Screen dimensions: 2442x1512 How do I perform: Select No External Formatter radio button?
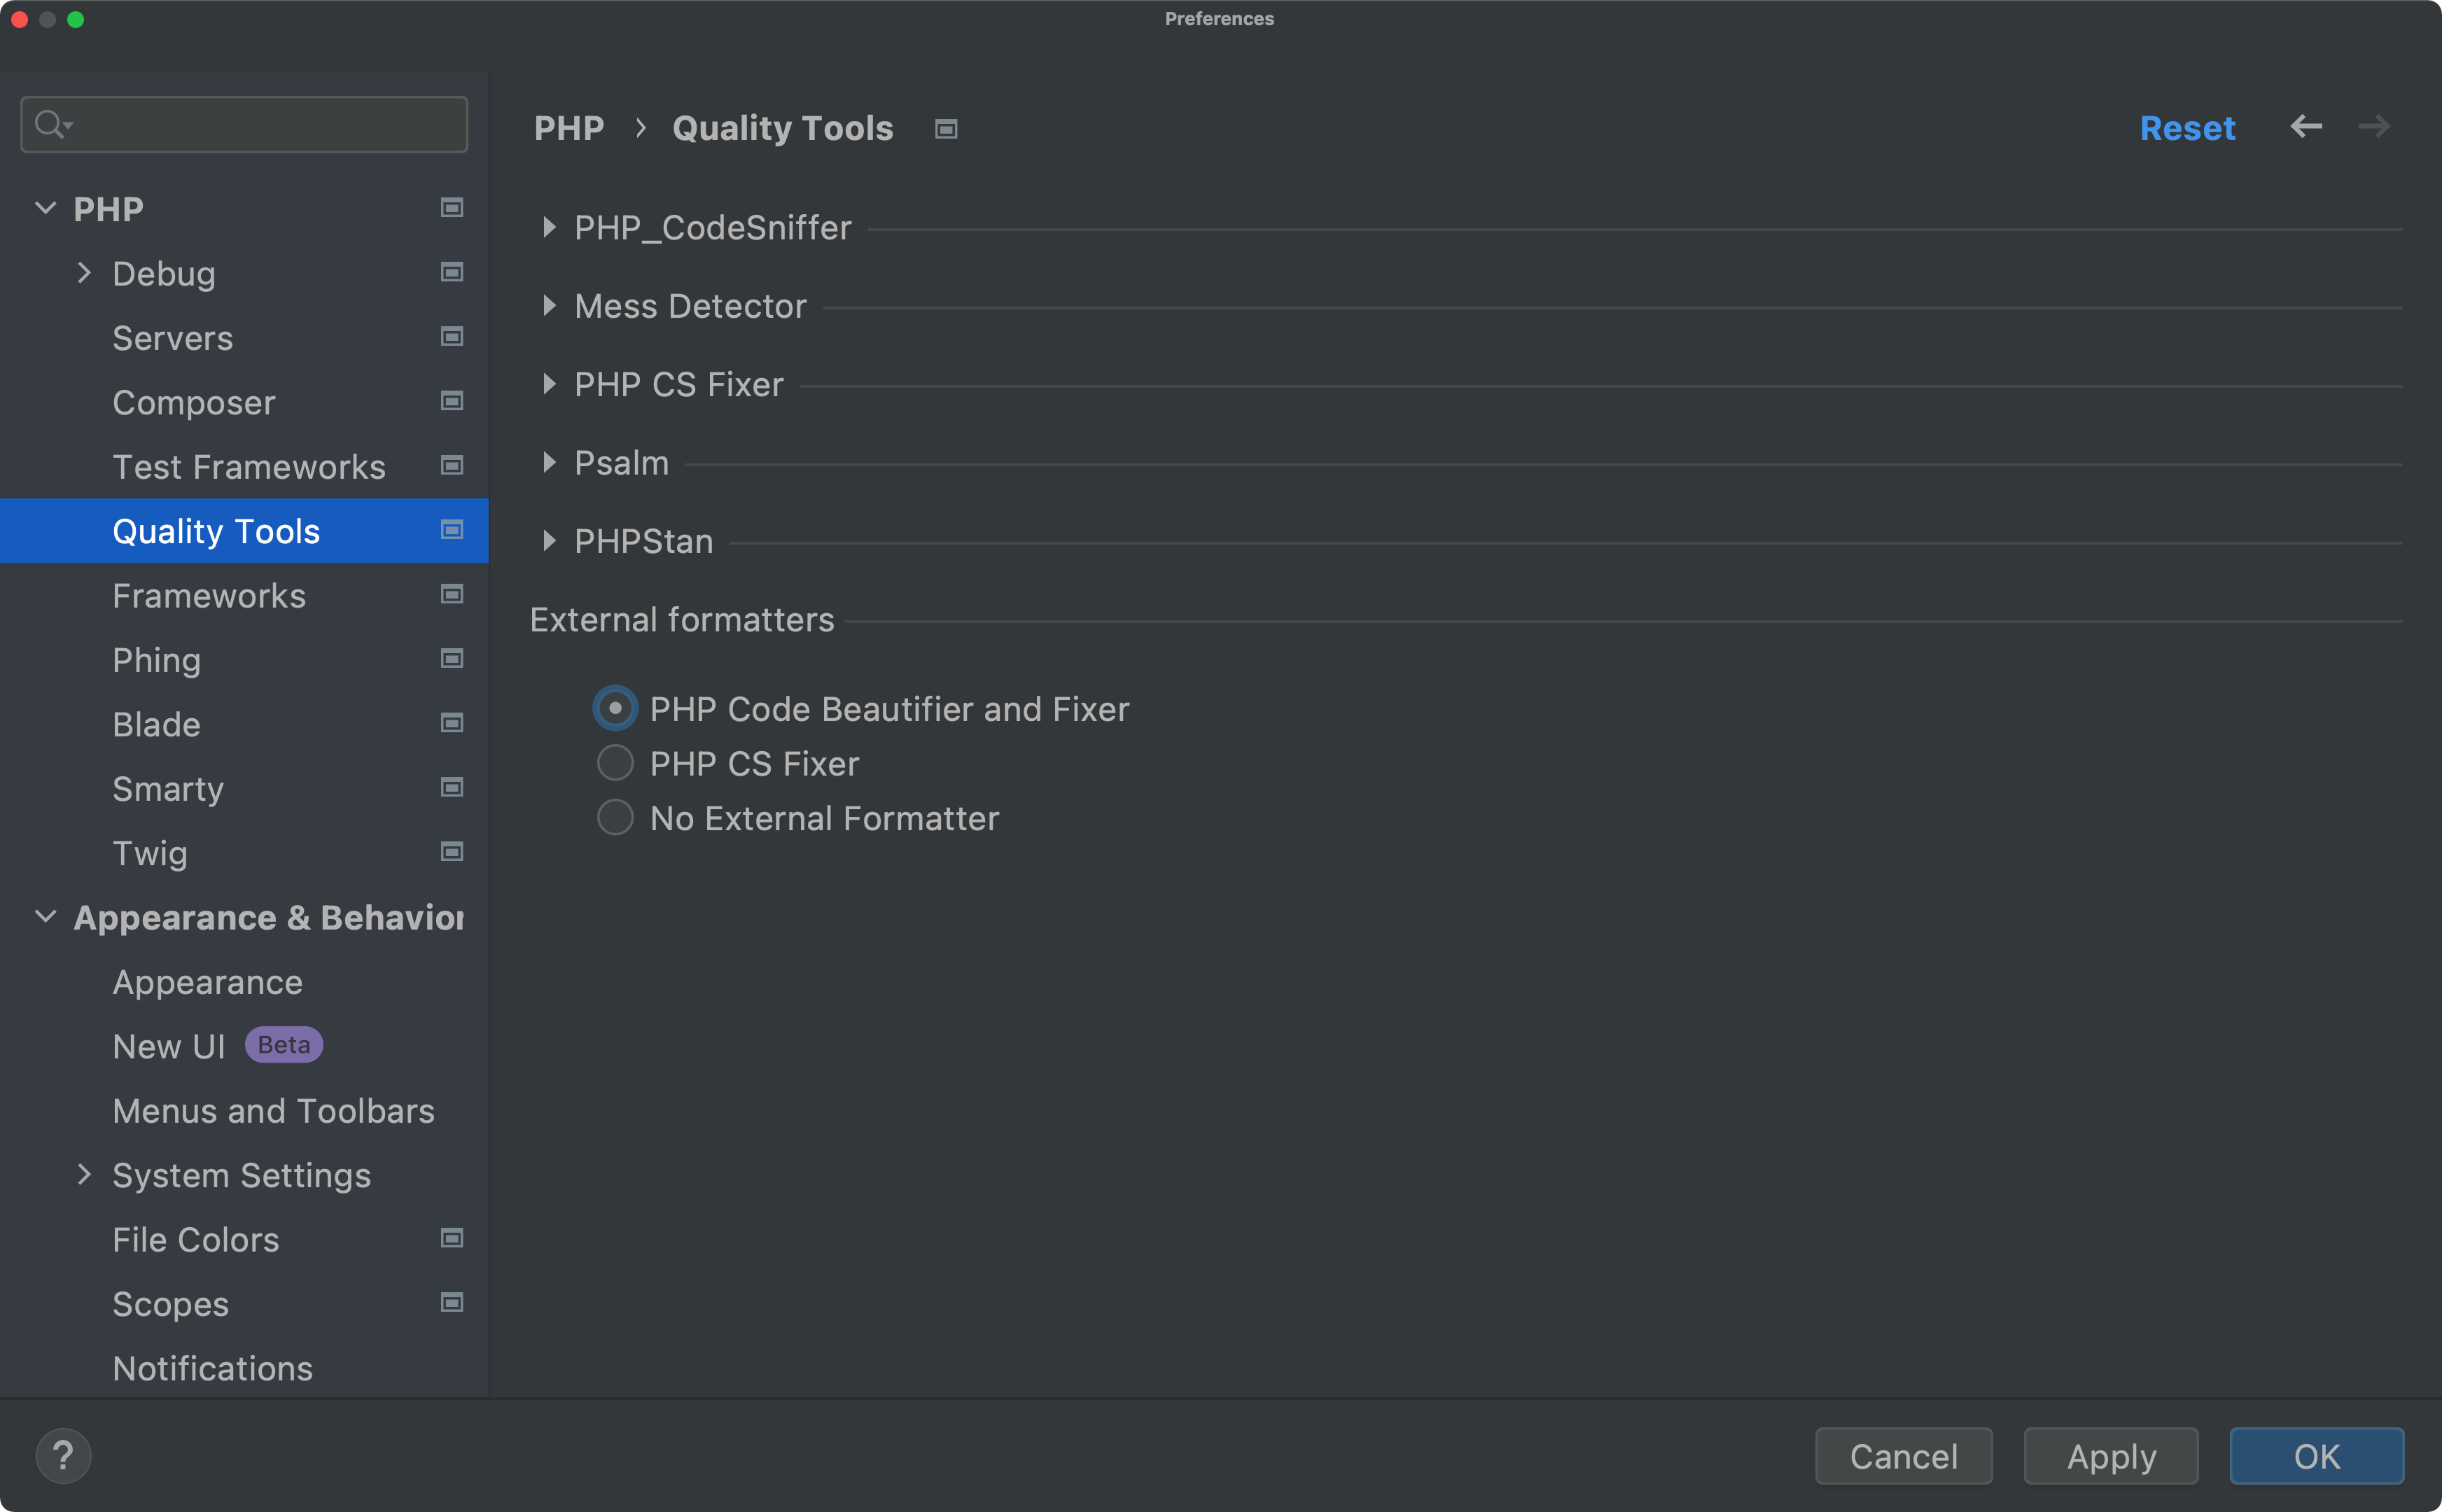pyautogui.click(x=618, y=816)
